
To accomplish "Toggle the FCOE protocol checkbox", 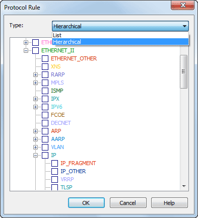I will tap(45, 115).
